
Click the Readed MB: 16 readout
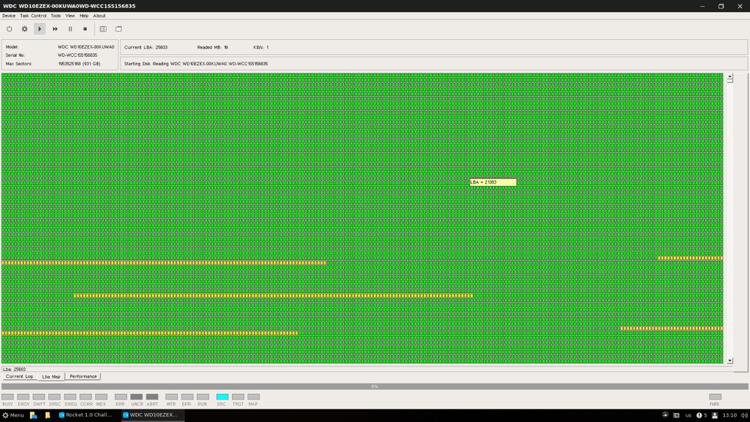[212, 47]
